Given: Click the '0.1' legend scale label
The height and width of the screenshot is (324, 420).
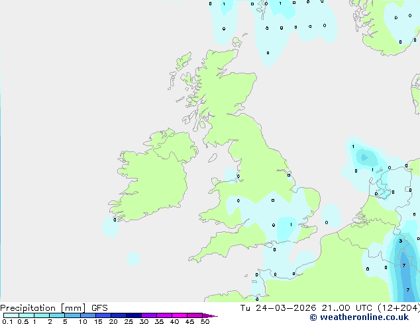Looking at the screenshot, I should coord(7,321).
